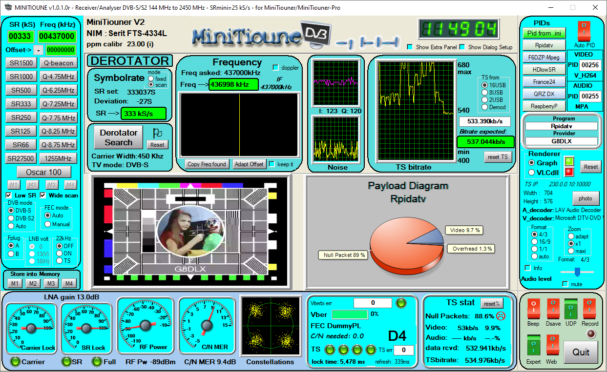Viewport: 607px width, 372px height.
Task: Toggle the Expert rocker switch
Action: point(534,345)
